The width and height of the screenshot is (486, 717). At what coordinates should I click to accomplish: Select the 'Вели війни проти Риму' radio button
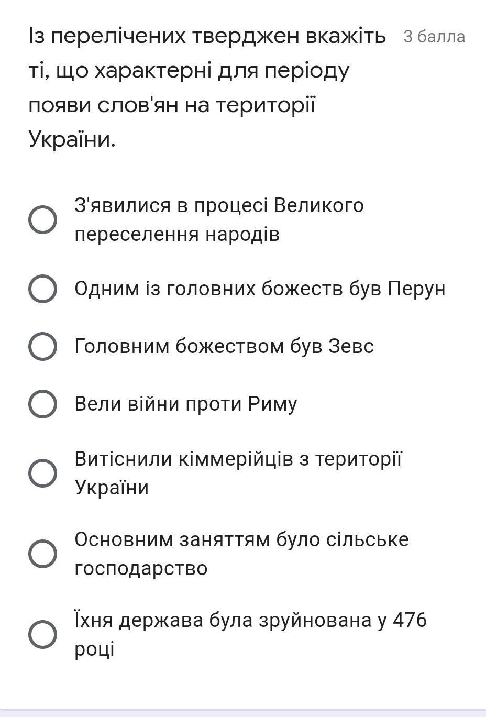click(x=42, y=404)
